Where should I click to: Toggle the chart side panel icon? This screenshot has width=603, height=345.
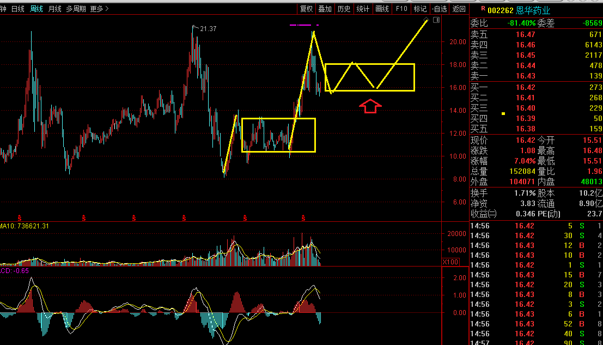436,20
